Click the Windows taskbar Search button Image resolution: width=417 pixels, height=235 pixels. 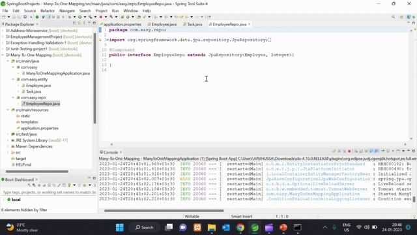coord(145,228)
